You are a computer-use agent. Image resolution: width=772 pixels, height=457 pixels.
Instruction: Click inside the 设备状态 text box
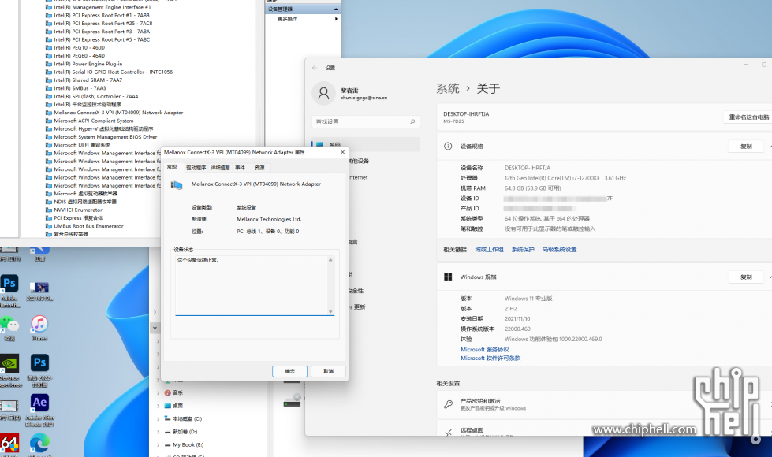[251, 284]
